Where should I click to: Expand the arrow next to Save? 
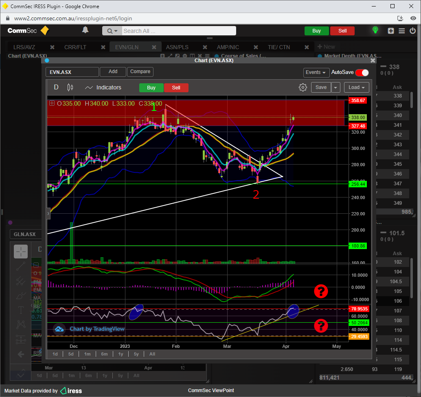[335, 87]
